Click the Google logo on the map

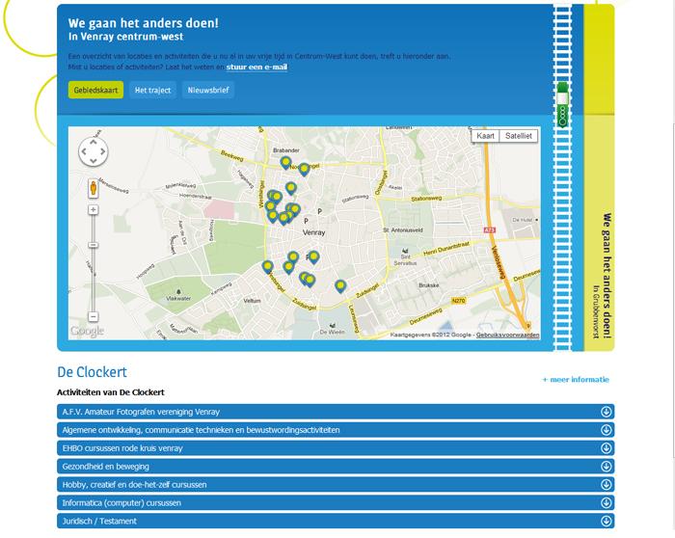(87, 332)
